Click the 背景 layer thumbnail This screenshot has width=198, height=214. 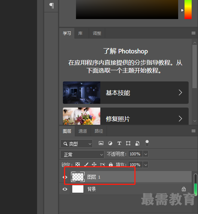[x=78, y=189]
